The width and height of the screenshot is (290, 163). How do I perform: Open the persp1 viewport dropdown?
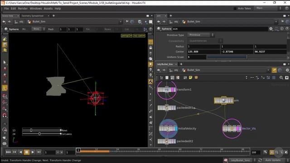click(126, 35)
